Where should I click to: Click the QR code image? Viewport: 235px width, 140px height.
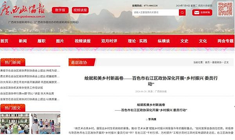pyautogui.click(x=225, y=9)
